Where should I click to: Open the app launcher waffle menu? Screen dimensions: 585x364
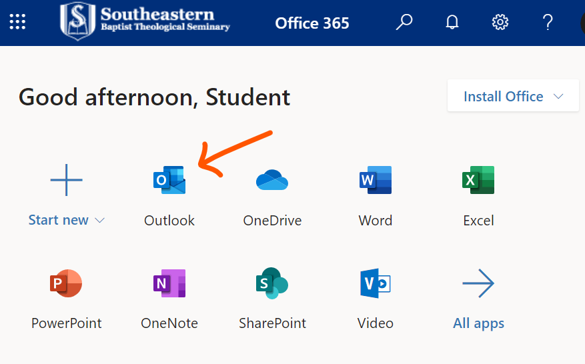pos(17,21)
